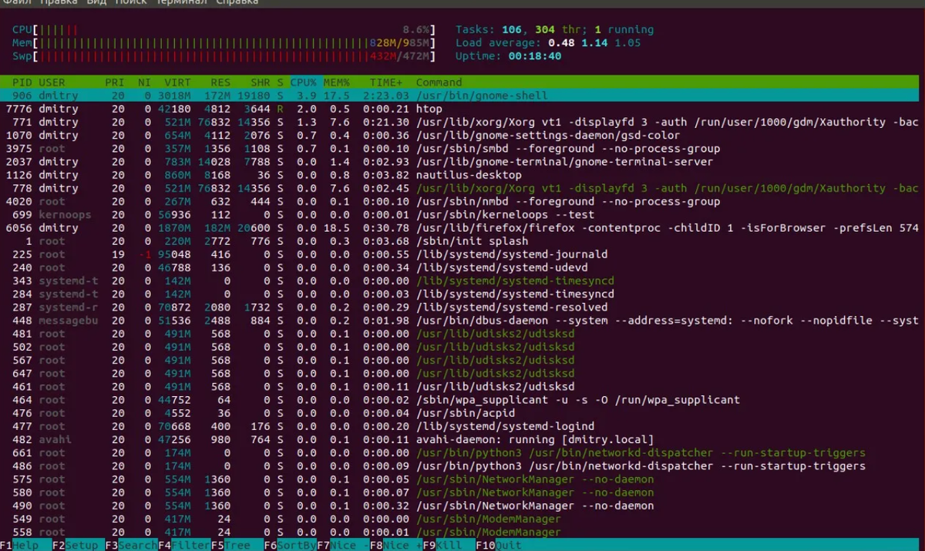Open the Правка terminal menu

59,2
